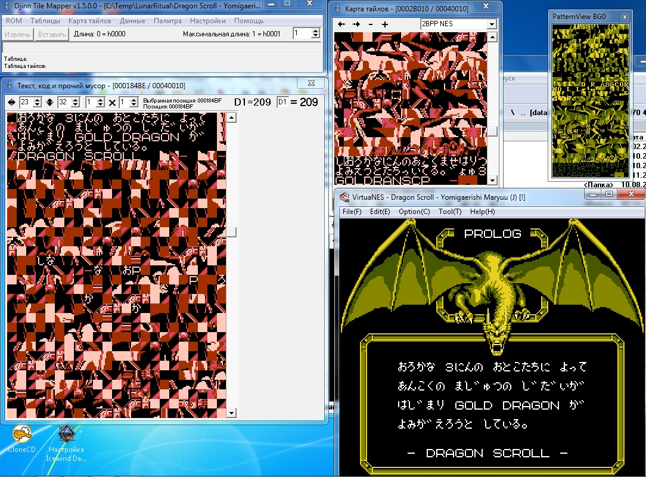
Task: Increase the maximum length spinner value
Action: pos(316,31)
